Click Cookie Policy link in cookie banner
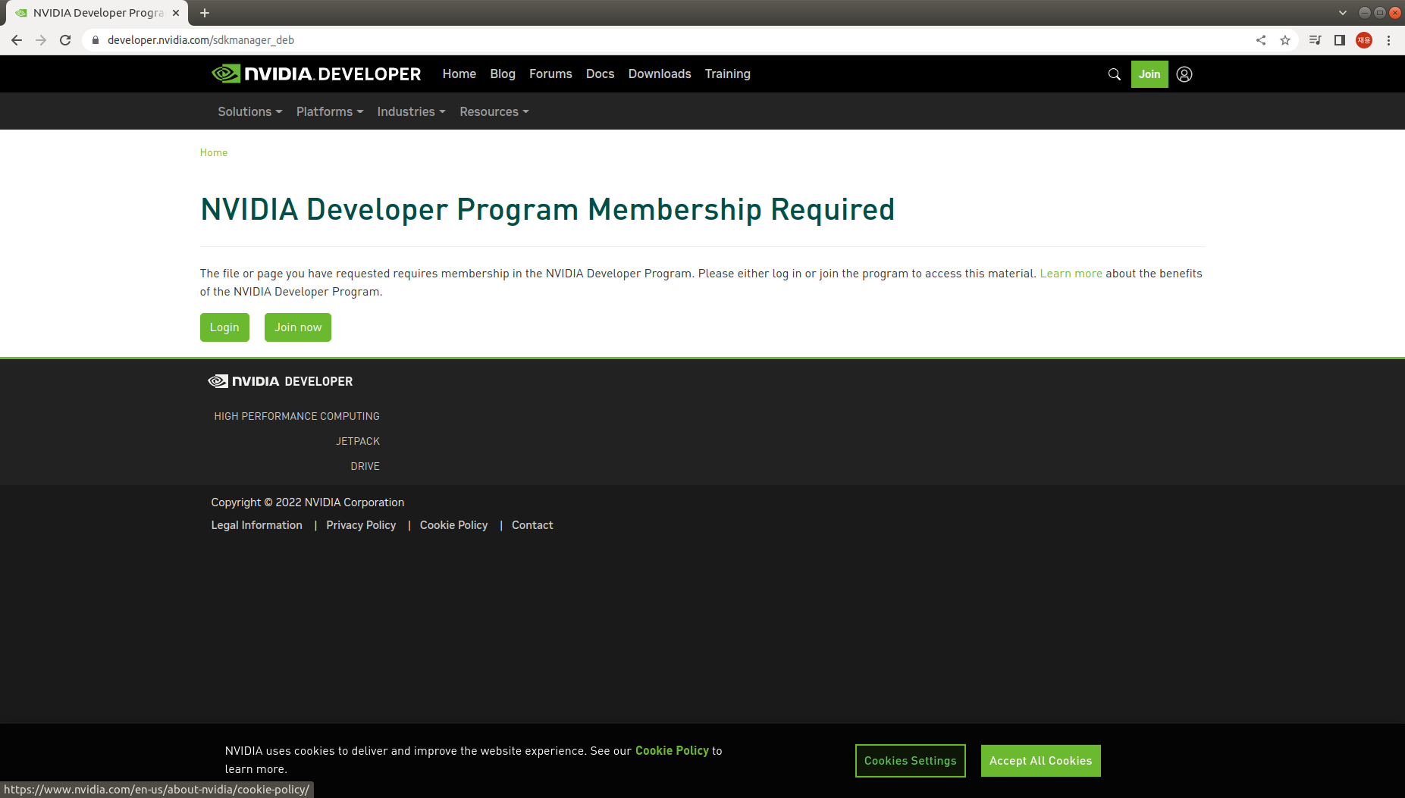Viewport: 1405px width, 798px height. pyautogui.click(x=672, y=750)
